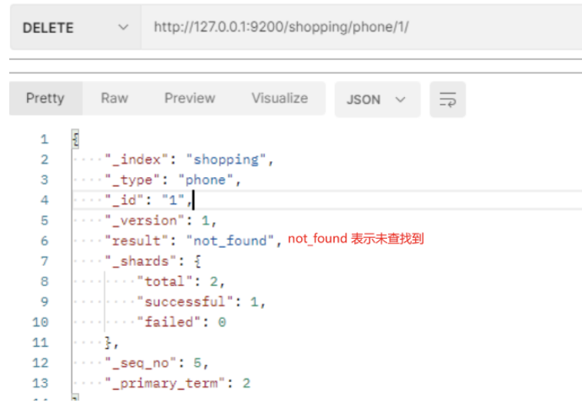
Task: Open the Preview response tab
Action: click(189, 99)
